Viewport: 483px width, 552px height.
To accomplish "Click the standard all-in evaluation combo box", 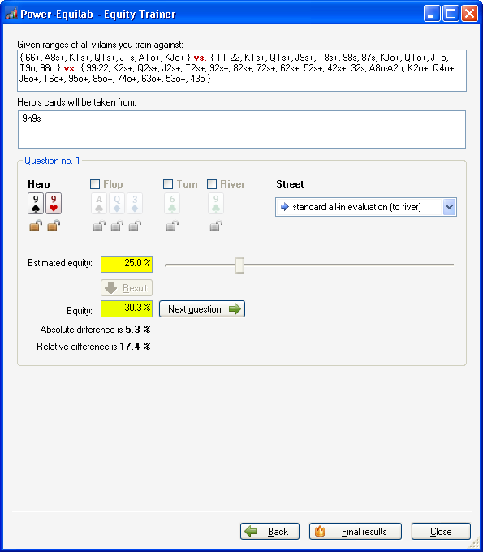I will click(366, 207).
